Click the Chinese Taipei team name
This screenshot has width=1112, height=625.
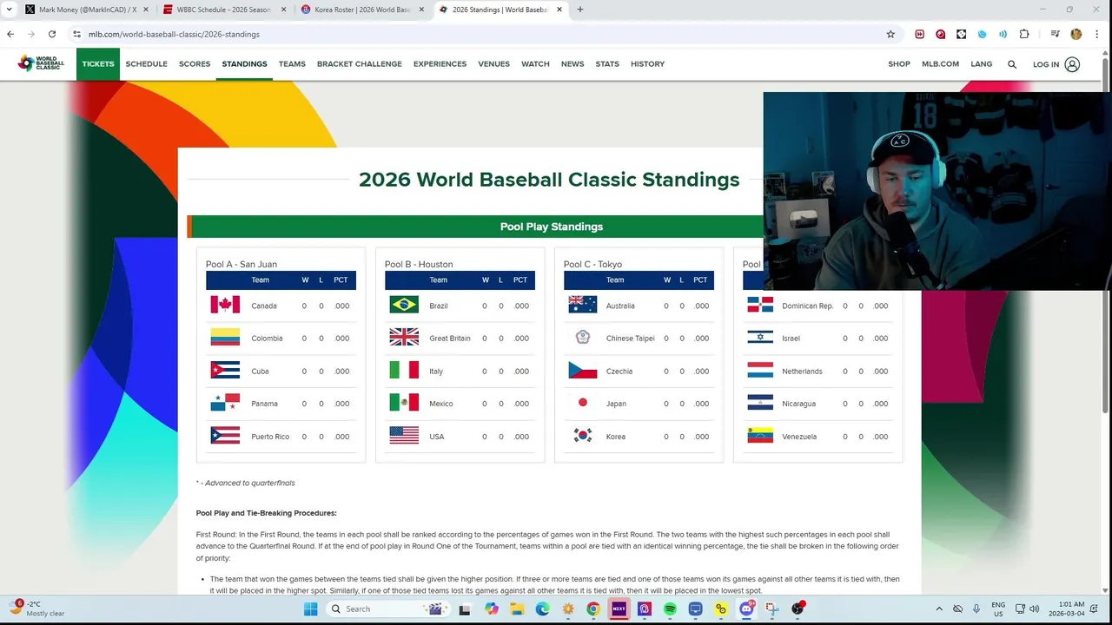(631, 339)
